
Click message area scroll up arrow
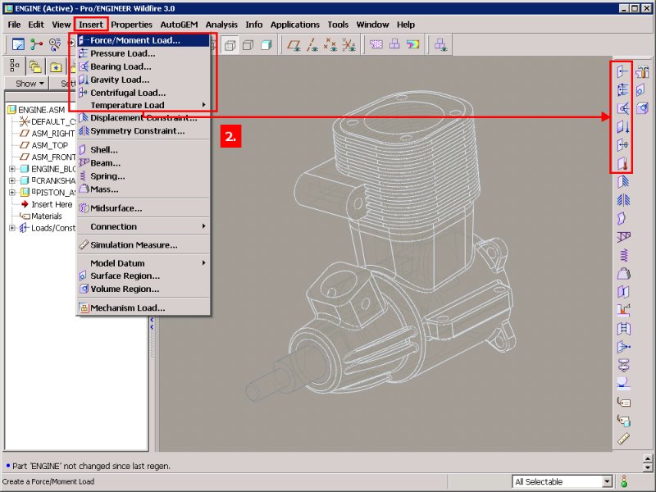[648, 459]
